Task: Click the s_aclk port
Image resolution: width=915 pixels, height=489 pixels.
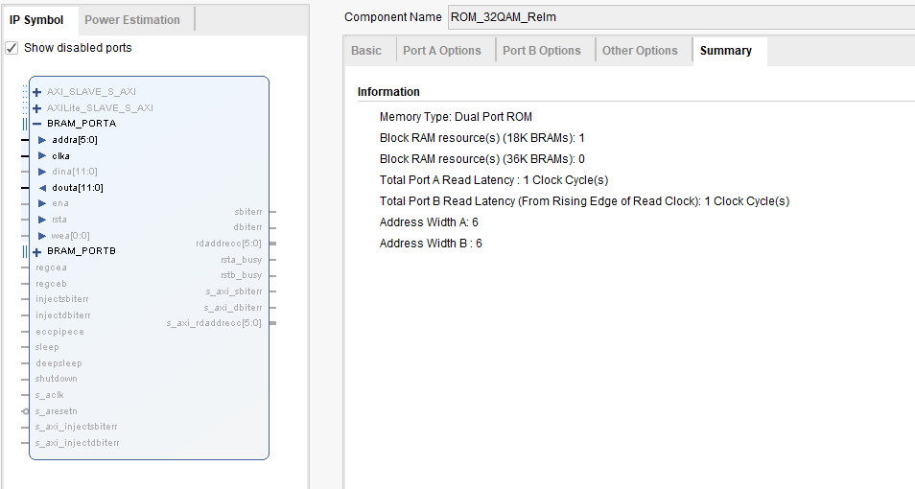Action: coord(50,395)
